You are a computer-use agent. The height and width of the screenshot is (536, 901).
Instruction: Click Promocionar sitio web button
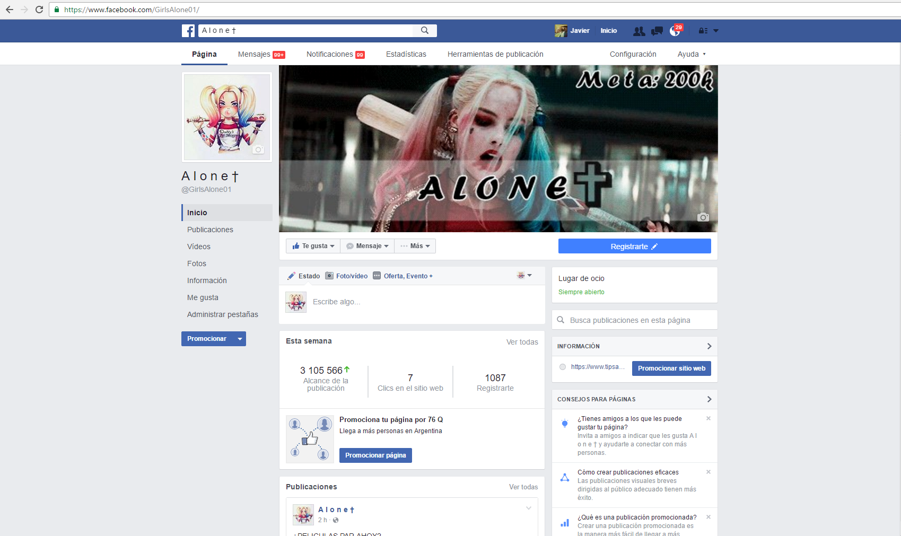(x=671, y=368)
